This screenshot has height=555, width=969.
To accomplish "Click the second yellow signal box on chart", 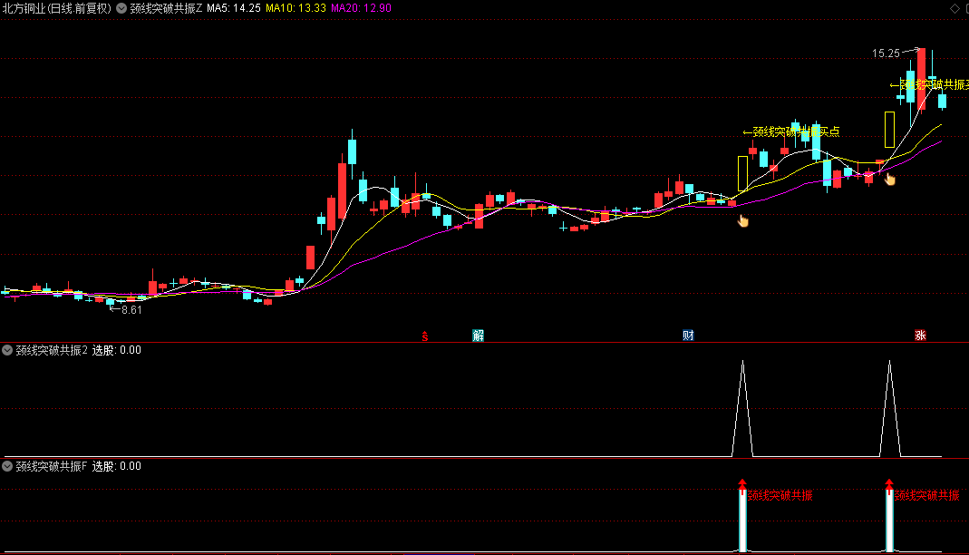I will tap(890, 130).
